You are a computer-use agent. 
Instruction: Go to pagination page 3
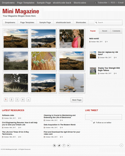click(x=17, y=100)
